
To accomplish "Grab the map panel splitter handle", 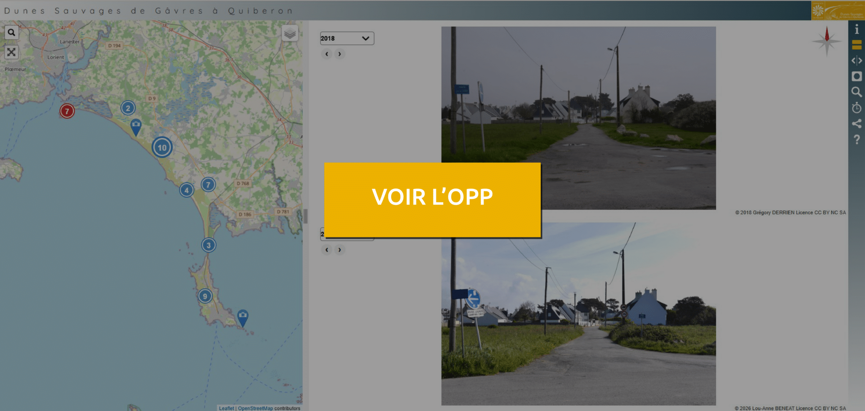I will (305, 216).
